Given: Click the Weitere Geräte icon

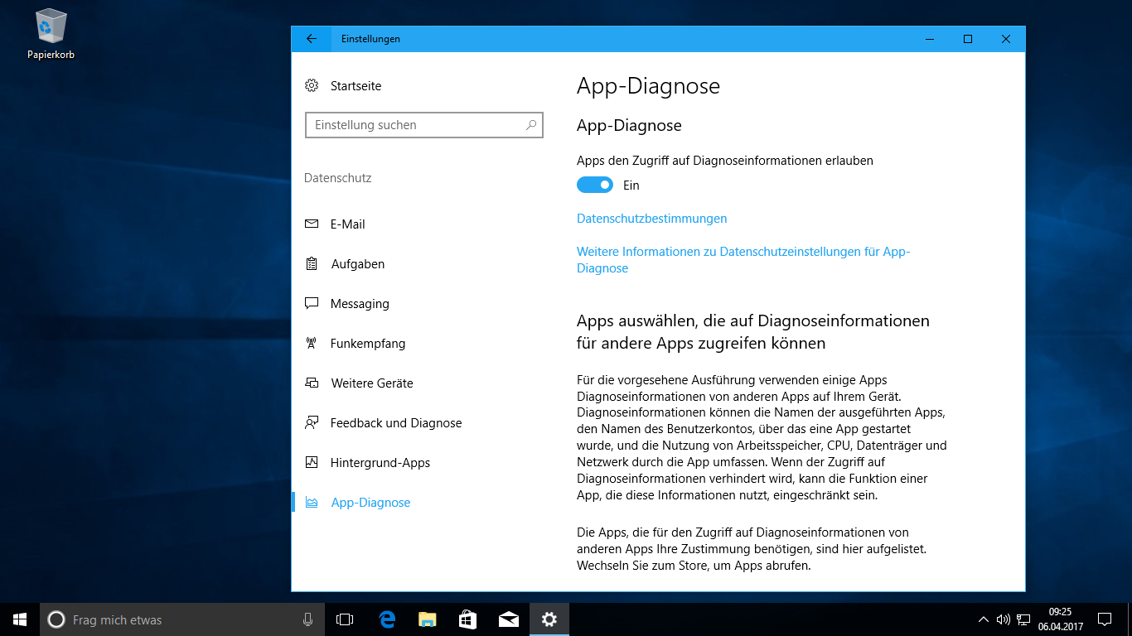Looking at the screenshot, I should click(312, 383).
